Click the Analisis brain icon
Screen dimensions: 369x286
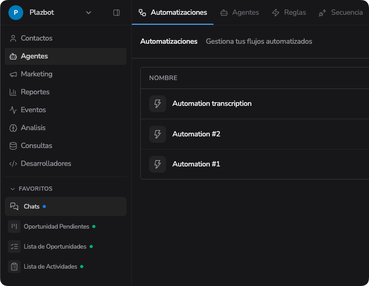13,128
